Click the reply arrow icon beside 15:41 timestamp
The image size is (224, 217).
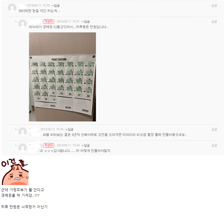[x=82, y=22]
